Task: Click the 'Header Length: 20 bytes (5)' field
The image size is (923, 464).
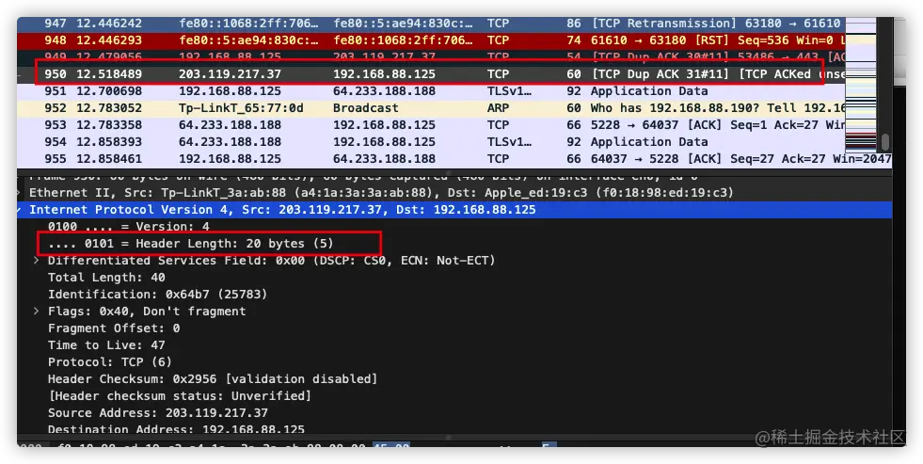Action: coord(191,243)
